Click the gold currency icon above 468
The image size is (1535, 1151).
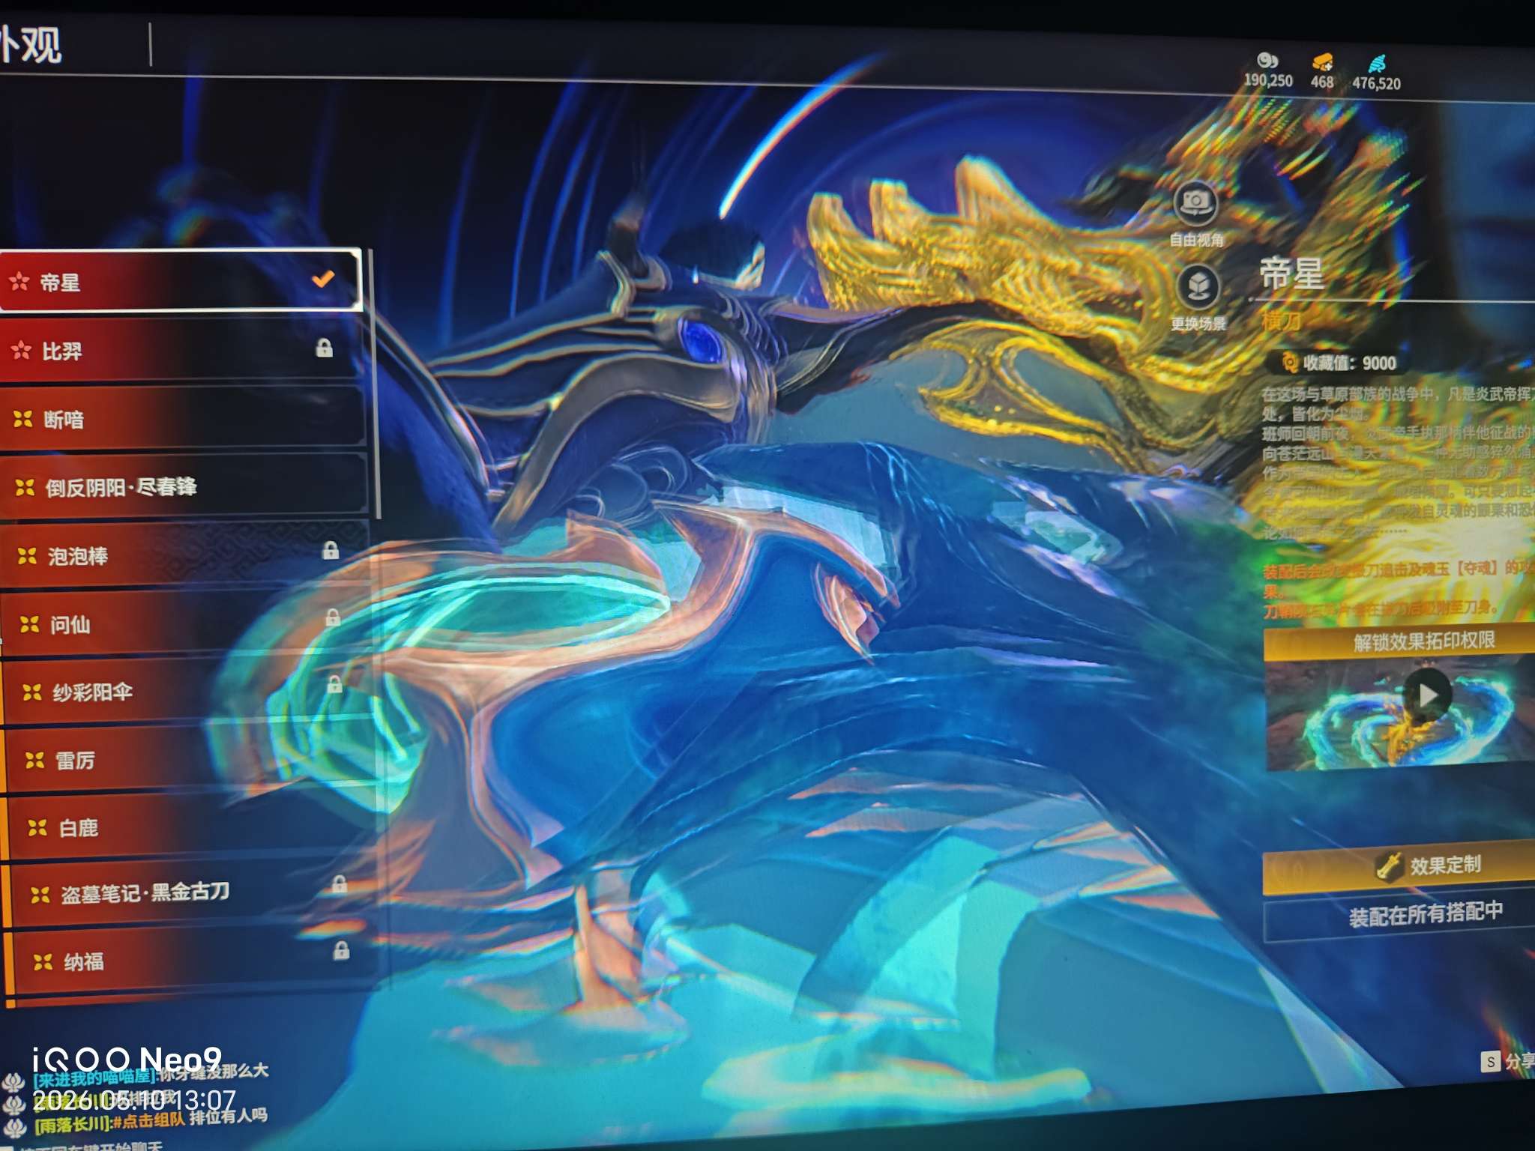click(x=1322, y=62)
